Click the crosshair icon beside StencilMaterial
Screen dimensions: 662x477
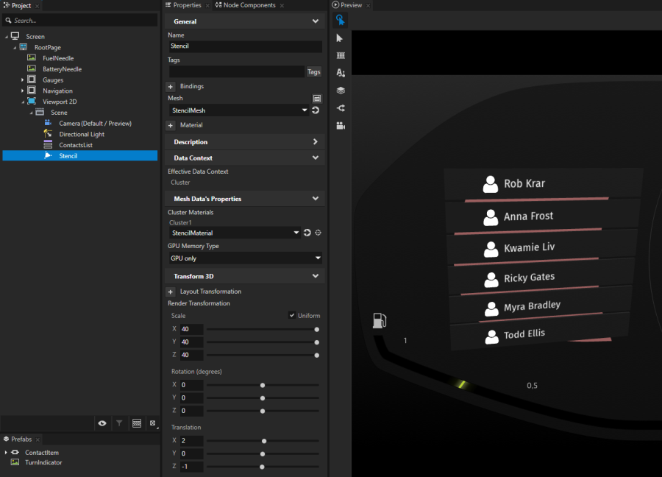(x=318, y=233)
